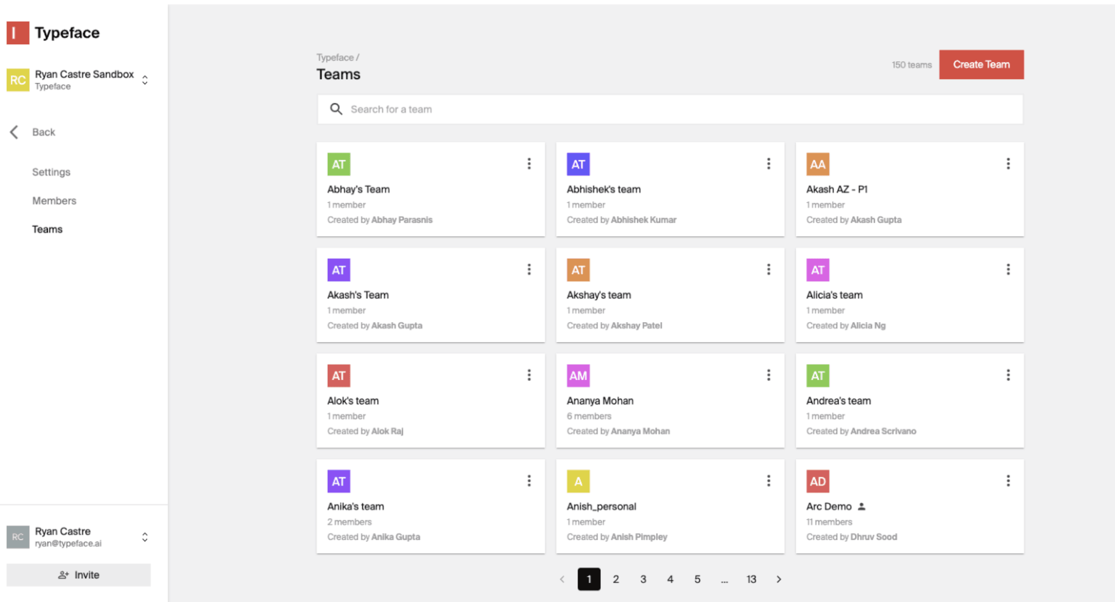Click the Typeface logo icon

pos(17,33)
